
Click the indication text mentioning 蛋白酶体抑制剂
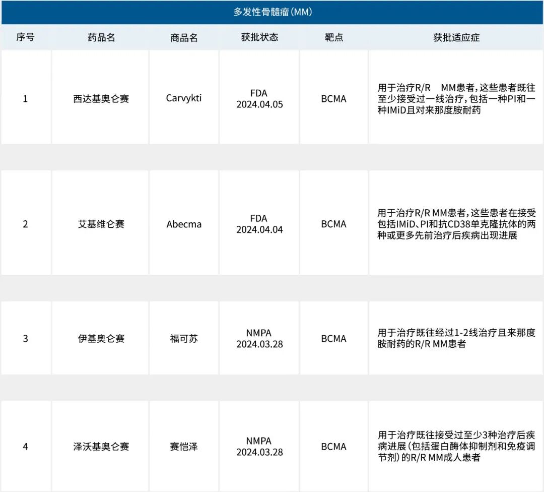[x=456, y=447]
